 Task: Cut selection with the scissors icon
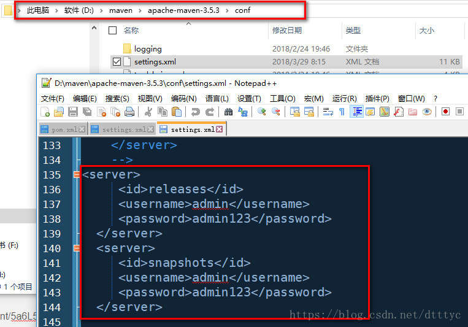(148, 112)
